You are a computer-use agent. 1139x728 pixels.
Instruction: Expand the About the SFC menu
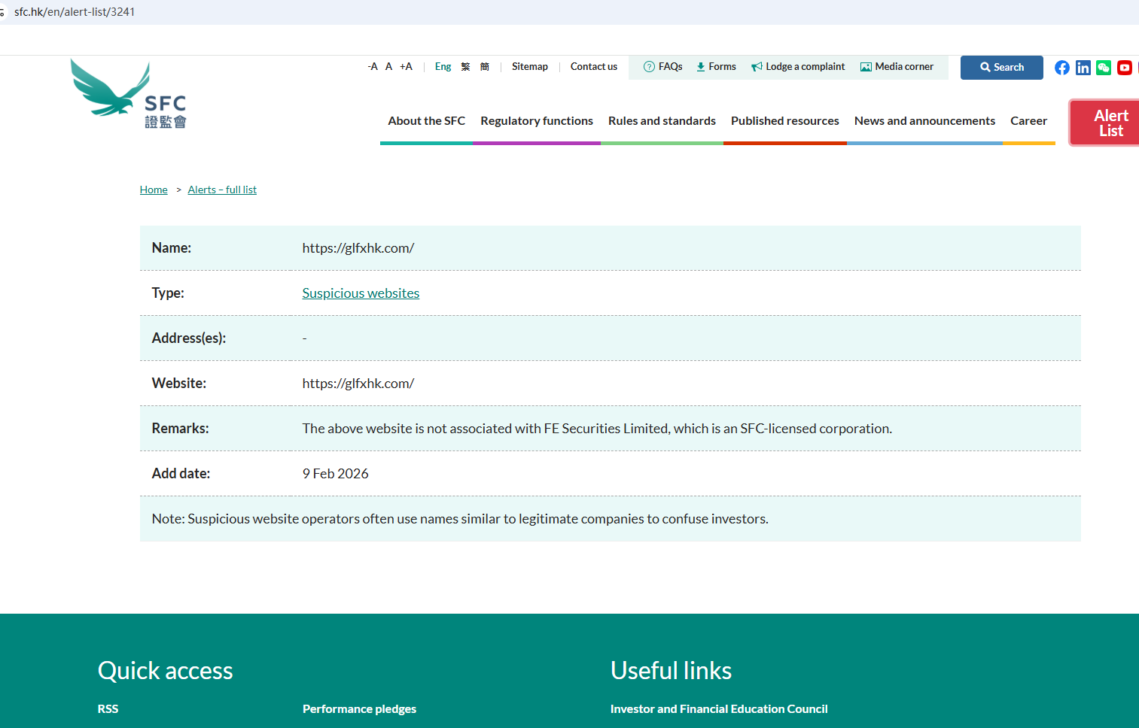[x=426, y=121]
